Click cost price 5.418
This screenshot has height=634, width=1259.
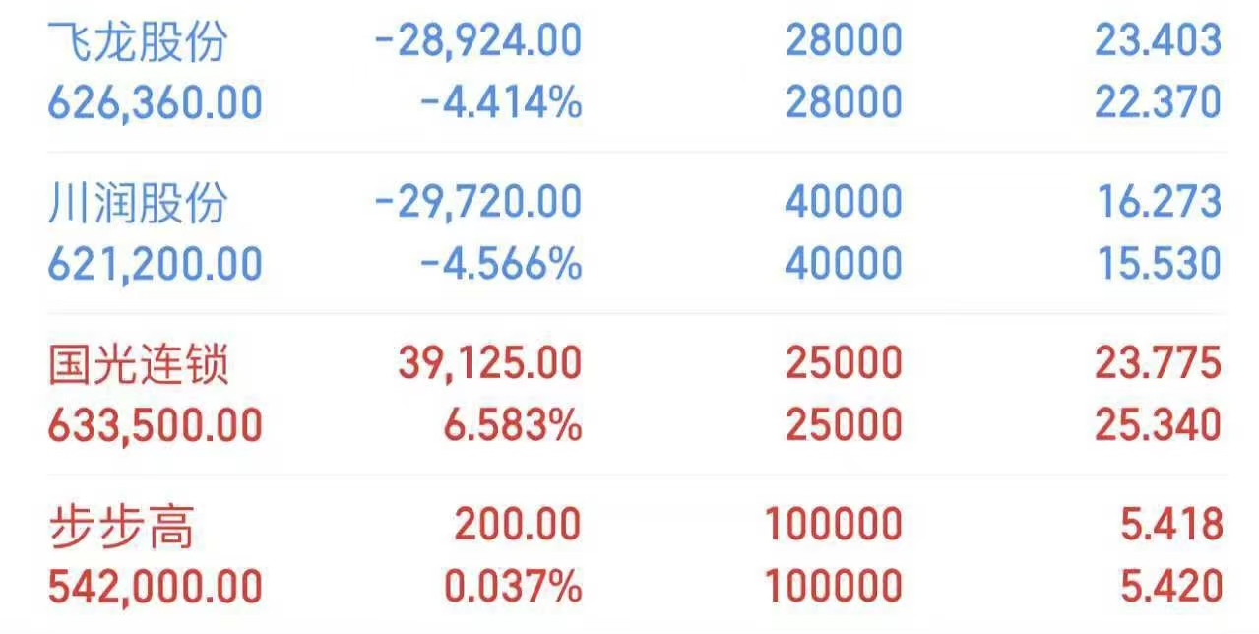click(1171, 527)
